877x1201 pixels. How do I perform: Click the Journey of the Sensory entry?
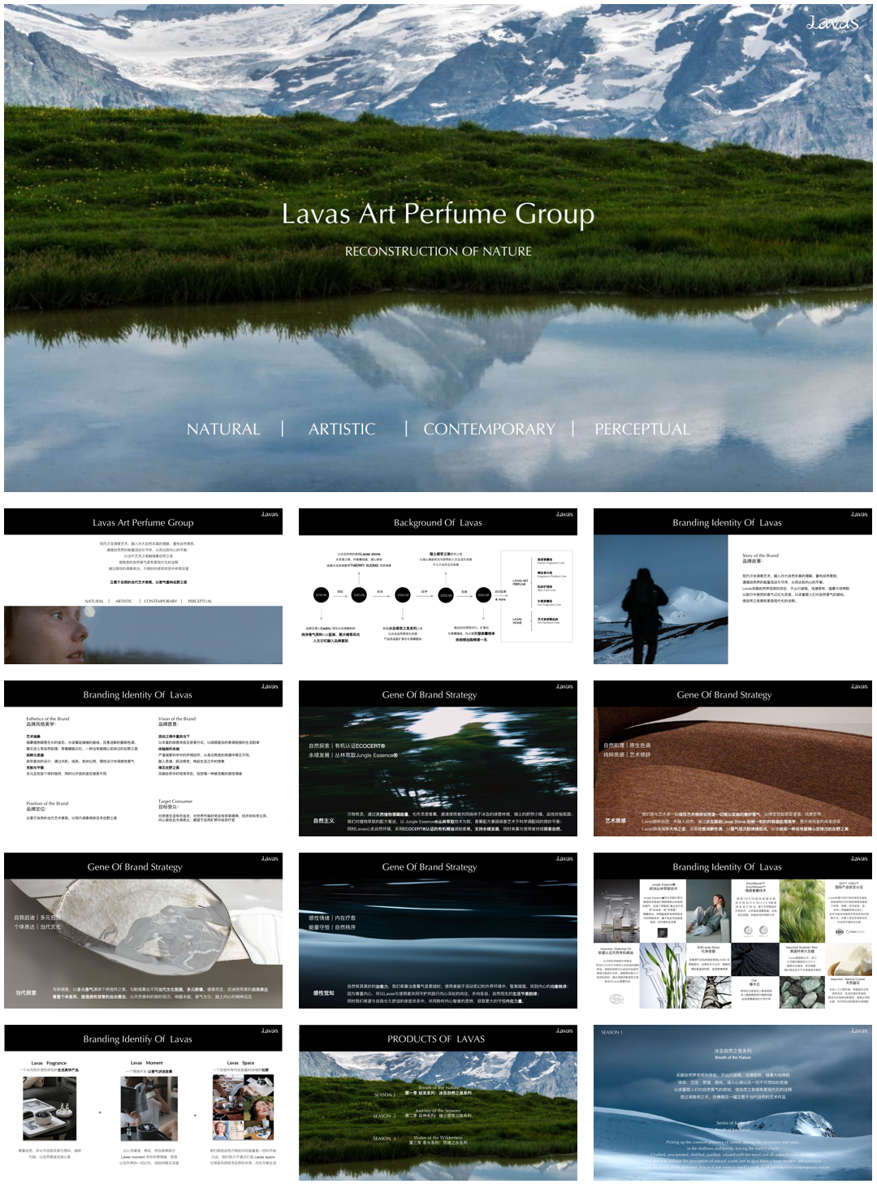tap(438, 1112)
